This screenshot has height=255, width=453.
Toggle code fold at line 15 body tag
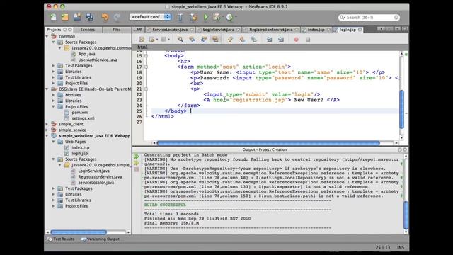147,55
